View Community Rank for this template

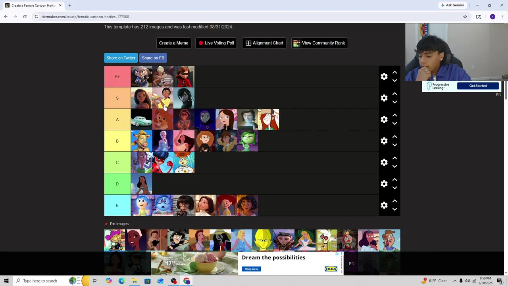(319, 43)
